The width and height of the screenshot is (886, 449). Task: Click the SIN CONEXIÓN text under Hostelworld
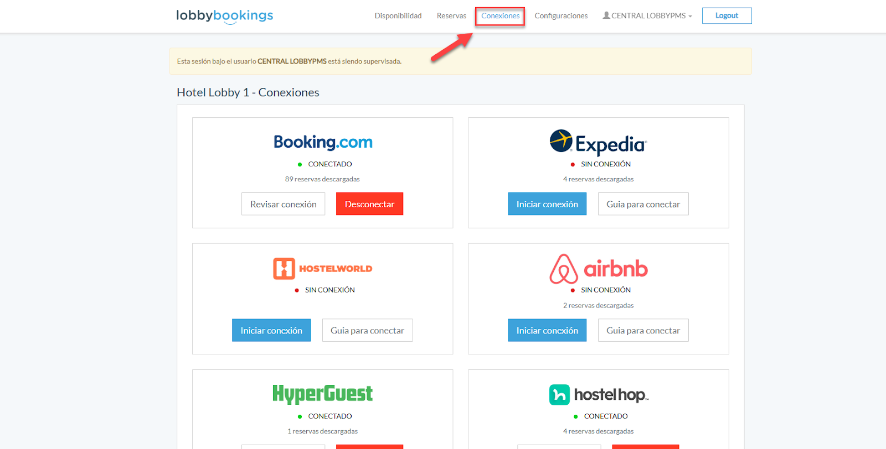330,290
